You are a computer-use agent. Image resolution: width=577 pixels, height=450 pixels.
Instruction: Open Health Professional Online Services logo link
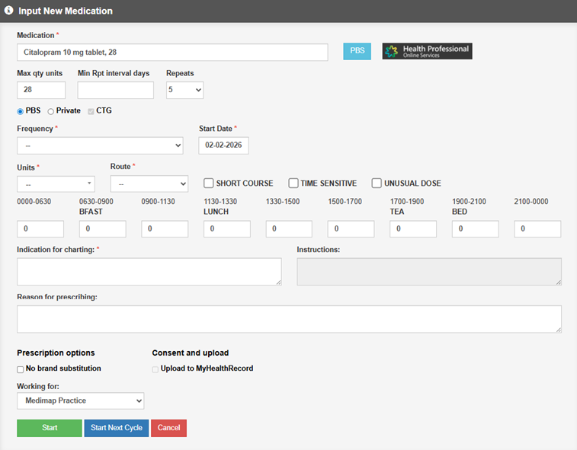pos(427,51)
